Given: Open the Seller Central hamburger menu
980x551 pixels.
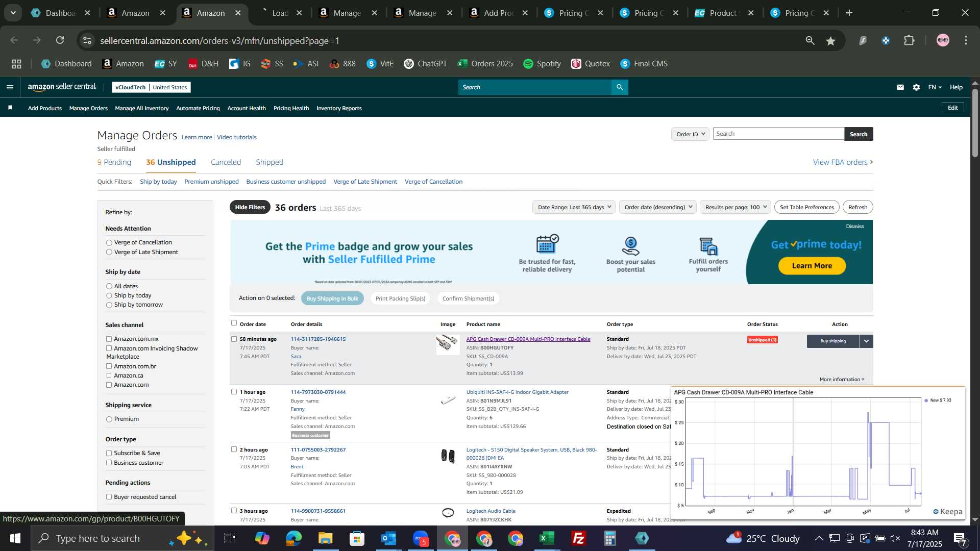Looking at the screenshot, I should 10,87.
